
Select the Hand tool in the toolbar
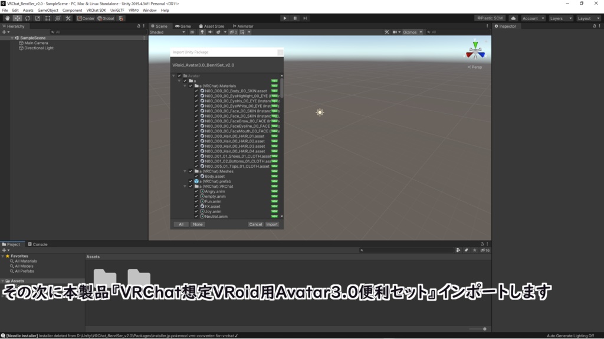(7, 18)
